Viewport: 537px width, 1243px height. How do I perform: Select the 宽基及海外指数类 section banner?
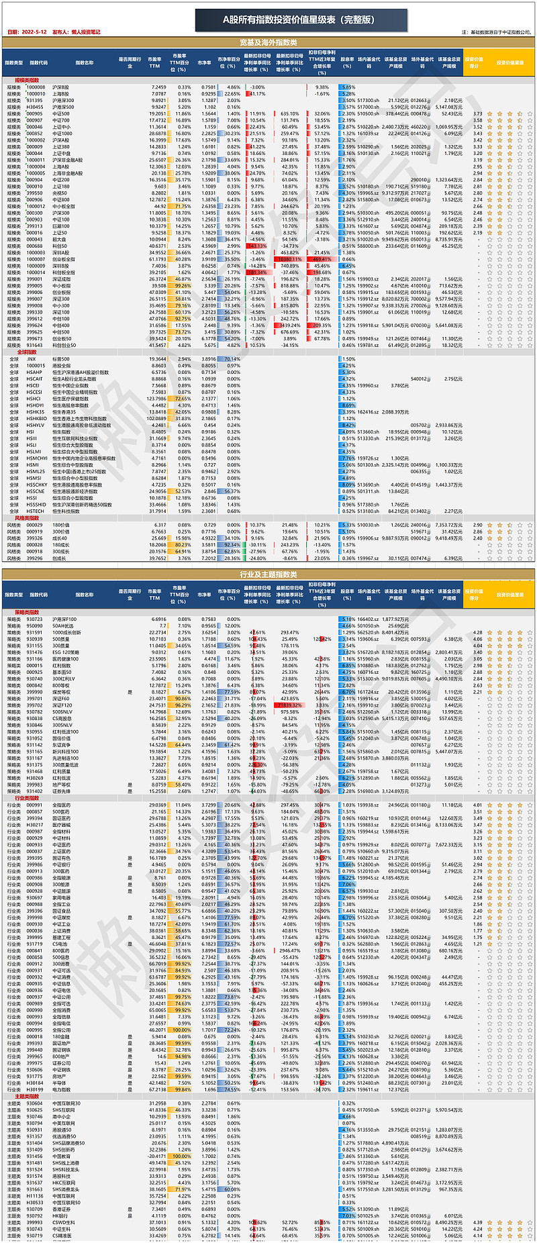click(268, 42)
